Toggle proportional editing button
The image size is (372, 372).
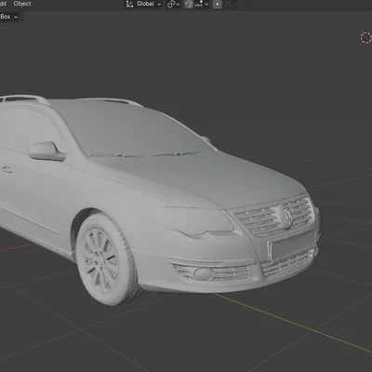click(218, 5)
